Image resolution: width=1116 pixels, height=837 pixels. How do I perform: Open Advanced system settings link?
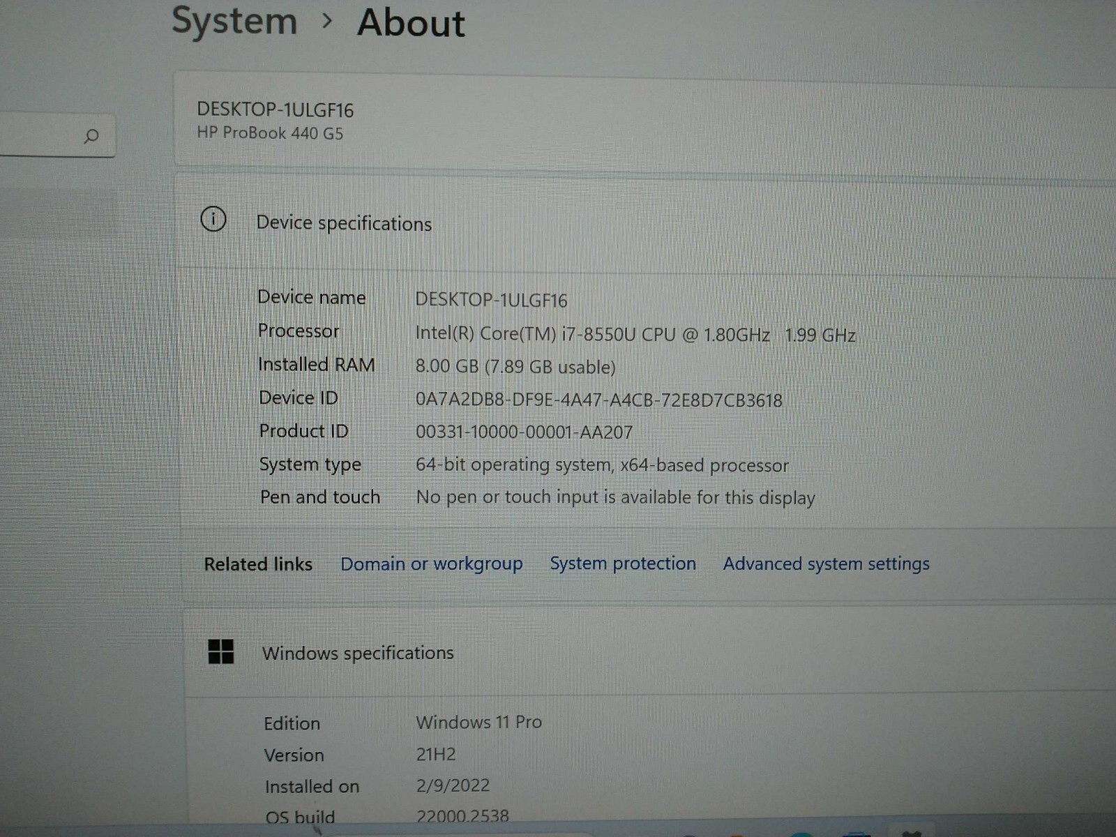pyautogui.click(x=826, y=564)
